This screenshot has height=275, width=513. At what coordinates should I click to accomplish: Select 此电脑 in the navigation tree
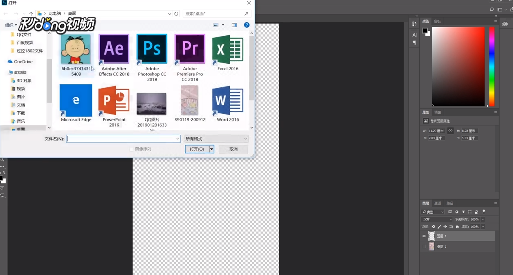pyautogui.click(x=17, y=72)
